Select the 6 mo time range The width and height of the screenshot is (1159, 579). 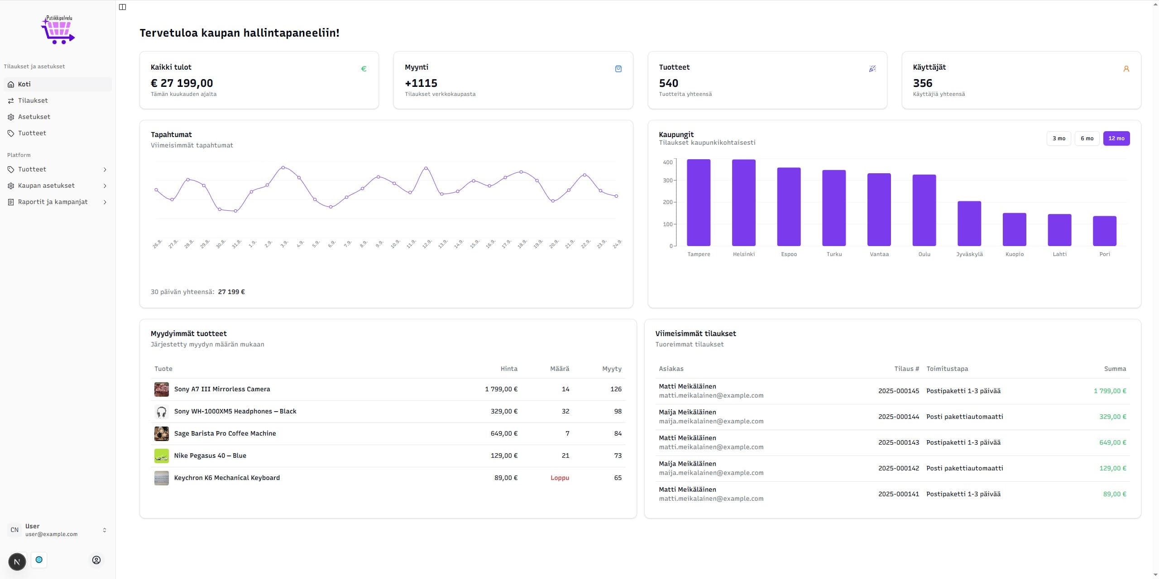[x=1087, y=138]
